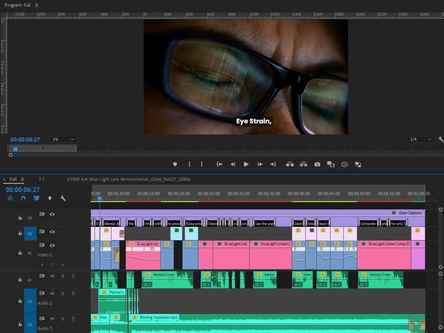Open Timeline Display Settings wrench
Screen dimensions: 444x333
click(x=63, y=198)
